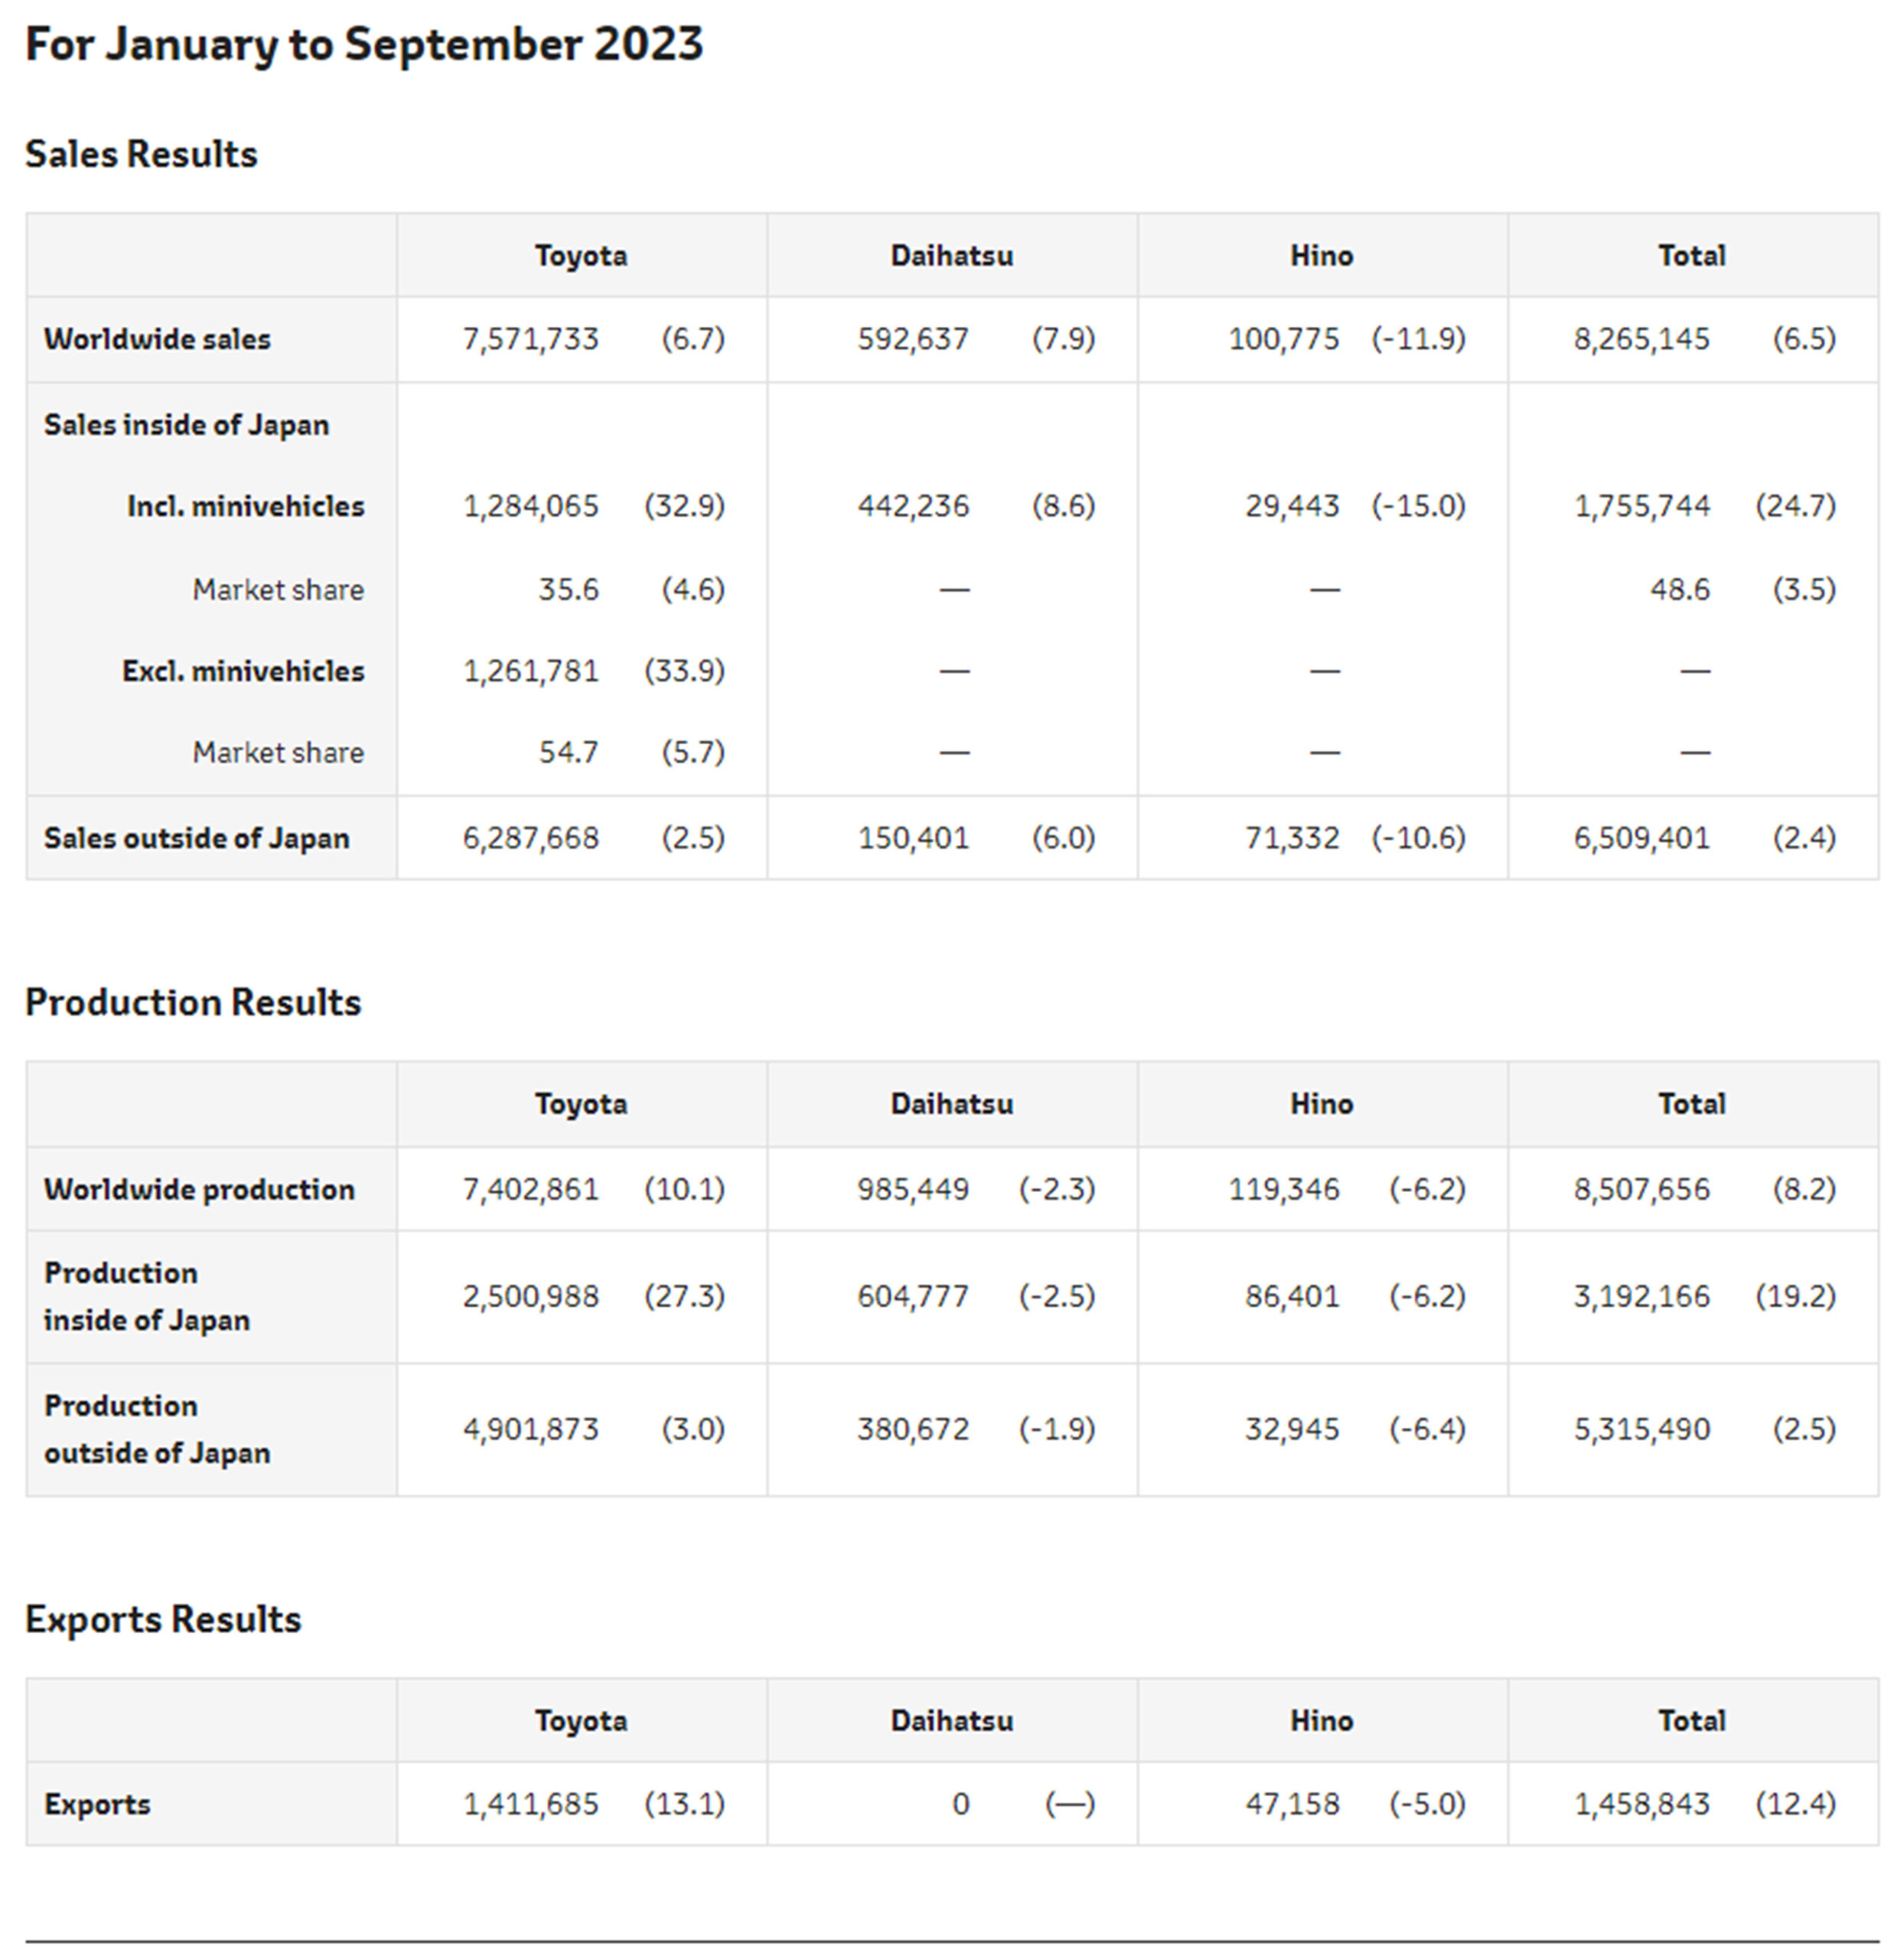Viewport: 1897px width, 1960px height.
Task: Select Total column header in Exports table
Action: click(1691, 1721)
